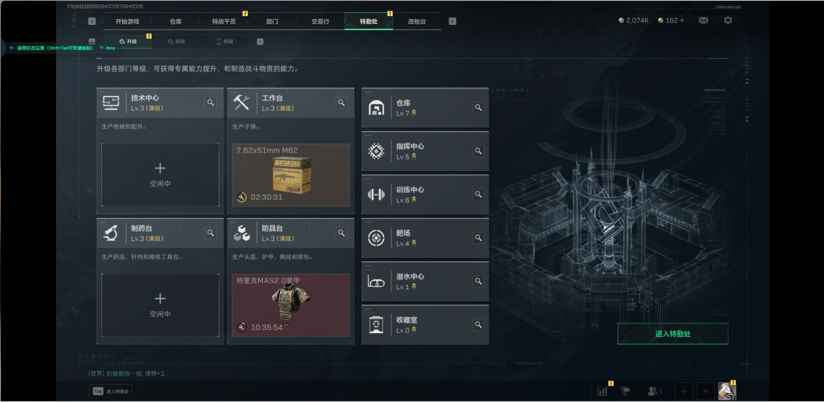824x402 pixels.
Task: Switch to the 改枪台 tab
Action: point(417,21)
